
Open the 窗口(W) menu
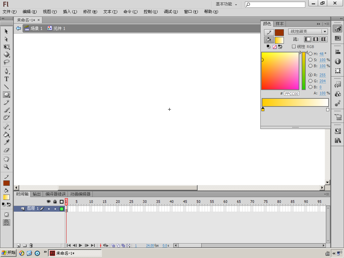pos(191,12)
